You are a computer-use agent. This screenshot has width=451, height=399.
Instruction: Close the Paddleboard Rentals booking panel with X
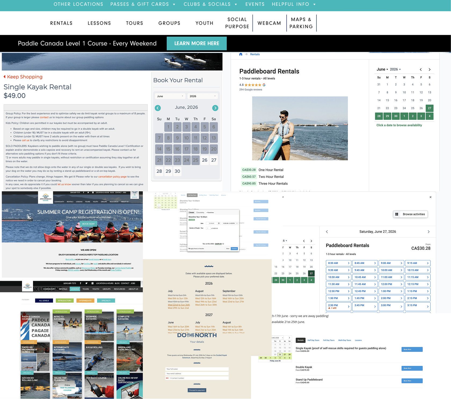[x=431, y=197]
